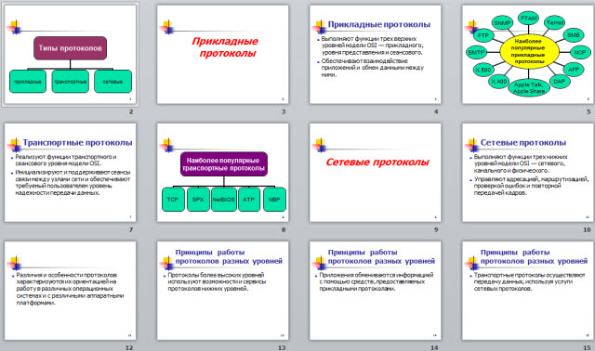This screenshot has width=595, height=351.
Task: Select slide 12 about protocol differences
Action: pyautogui.click(x=71, y=291)
